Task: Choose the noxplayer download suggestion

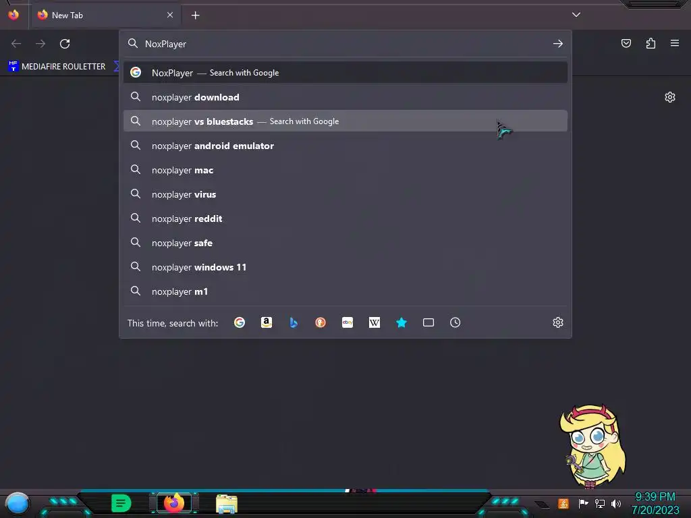Action: pyautogui.click(x=345, y=97)
